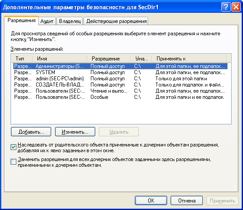243x210 pixels.
Task: Select the SYSTEM permission entry
Action: coord(120,72)
